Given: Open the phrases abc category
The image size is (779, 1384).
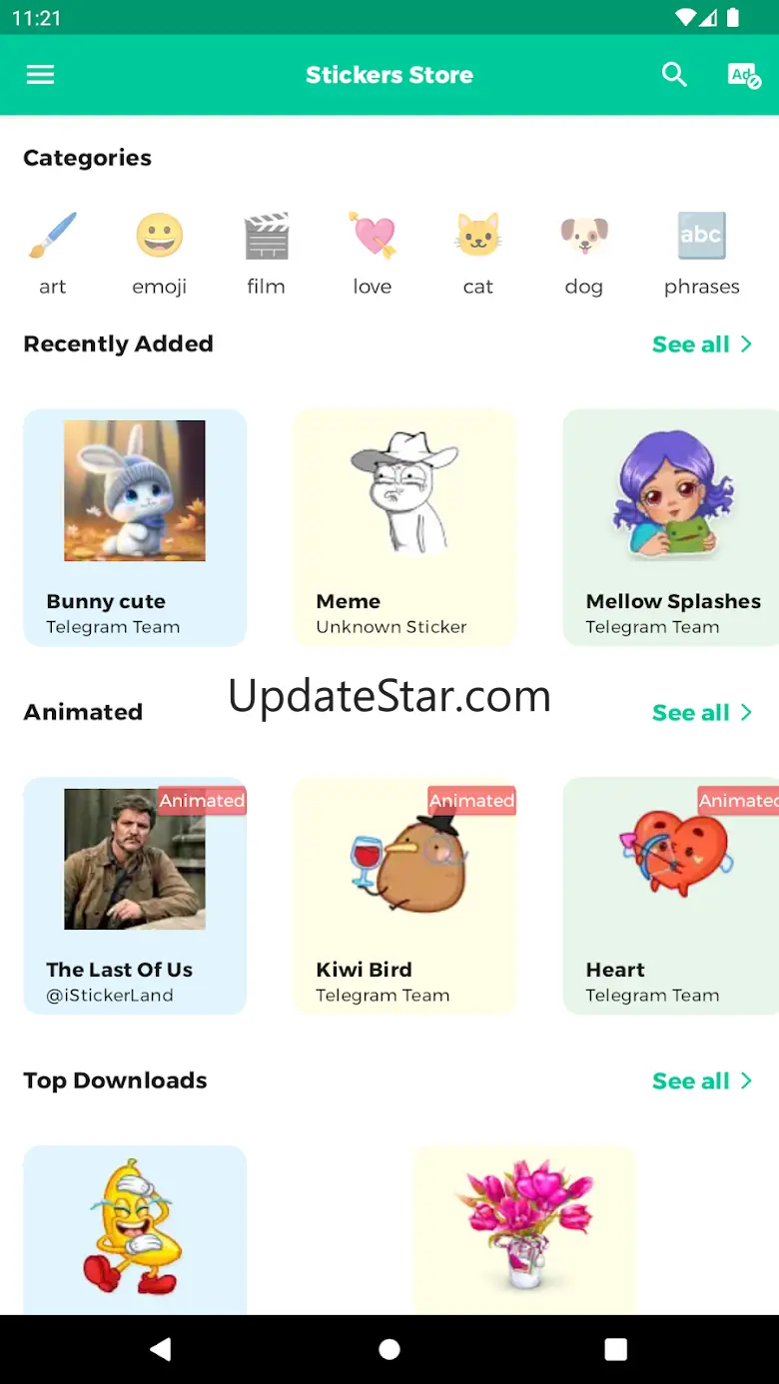Looking at the screenshot, I should 701,254.
